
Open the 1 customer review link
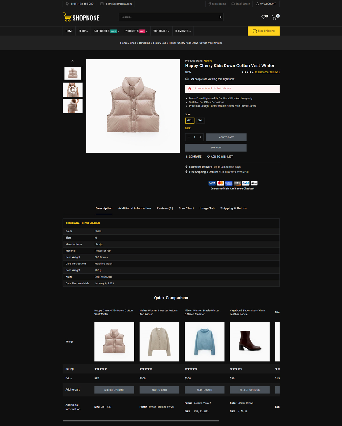coord(267,72)
